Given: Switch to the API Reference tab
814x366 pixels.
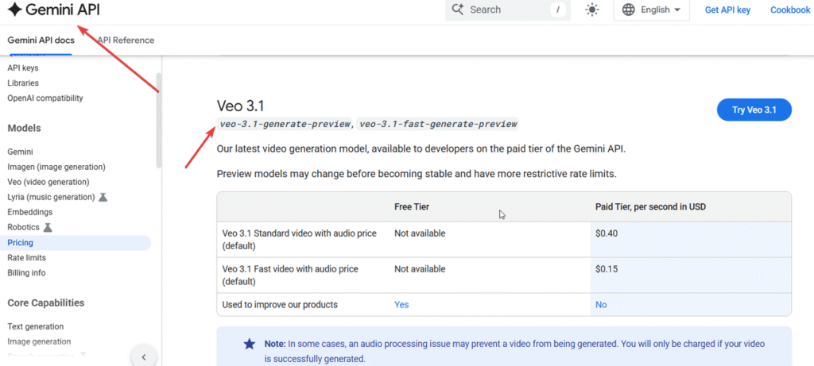Looking at the screenshot, I should click(x=126, y=40).
